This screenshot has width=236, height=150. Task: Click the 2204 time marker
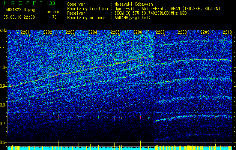pos(93,32)
